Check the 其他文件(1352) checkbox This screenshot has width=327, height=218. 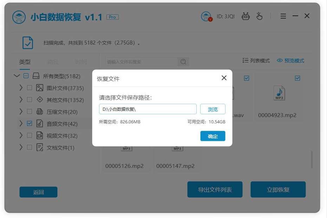30,100
